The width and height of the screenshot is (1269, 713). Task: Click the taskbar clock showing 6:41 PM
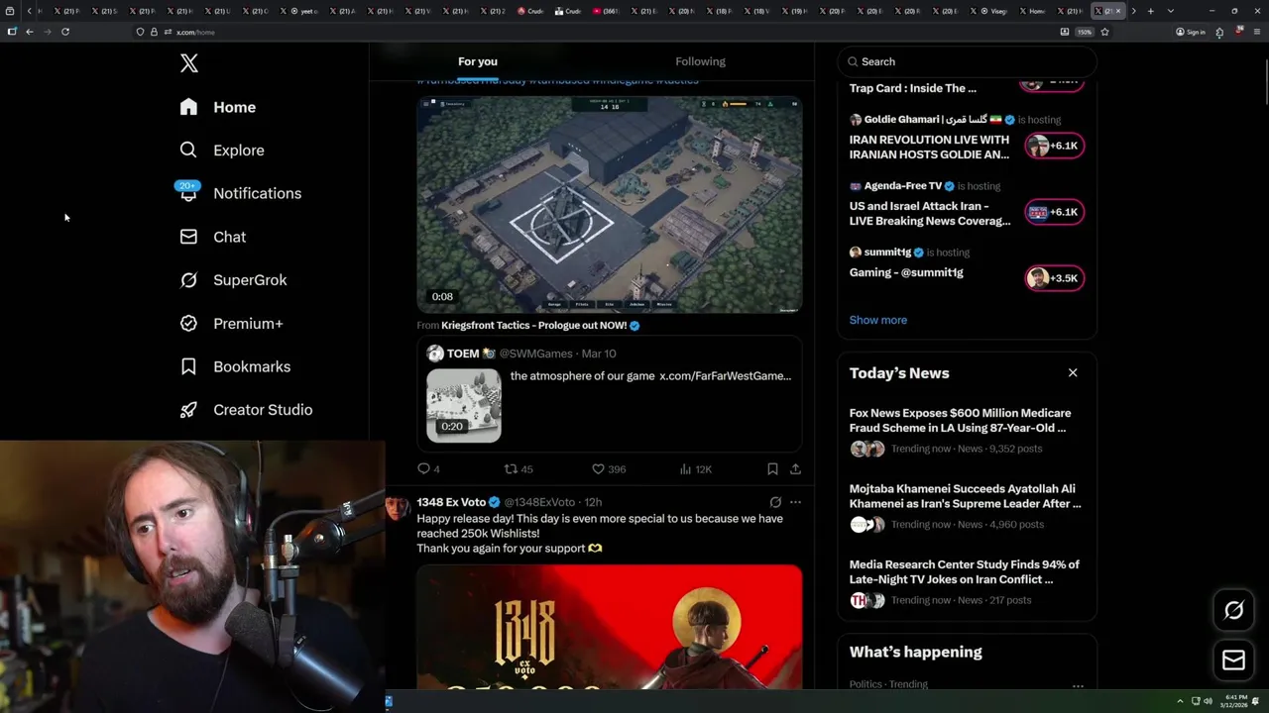tap(1234, 701)
